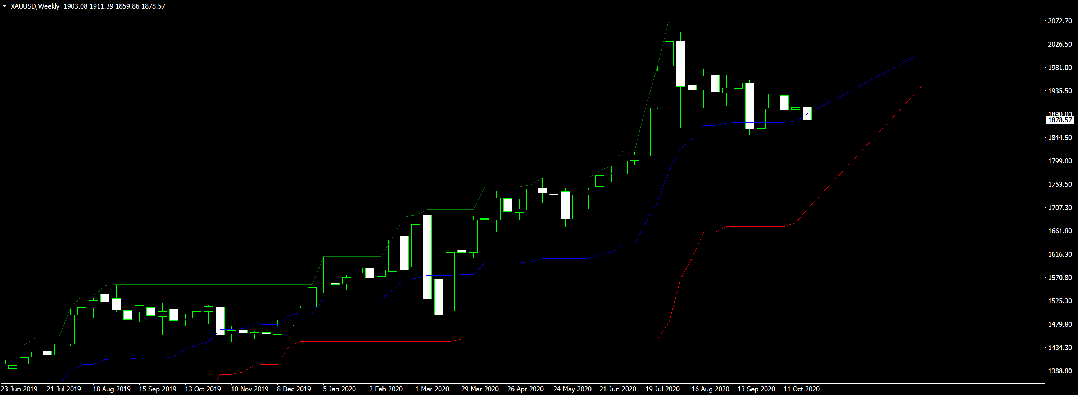The image size is (1078, 395).
Task: Click the 1570.80 price axis label
Action: point(1060,278)
